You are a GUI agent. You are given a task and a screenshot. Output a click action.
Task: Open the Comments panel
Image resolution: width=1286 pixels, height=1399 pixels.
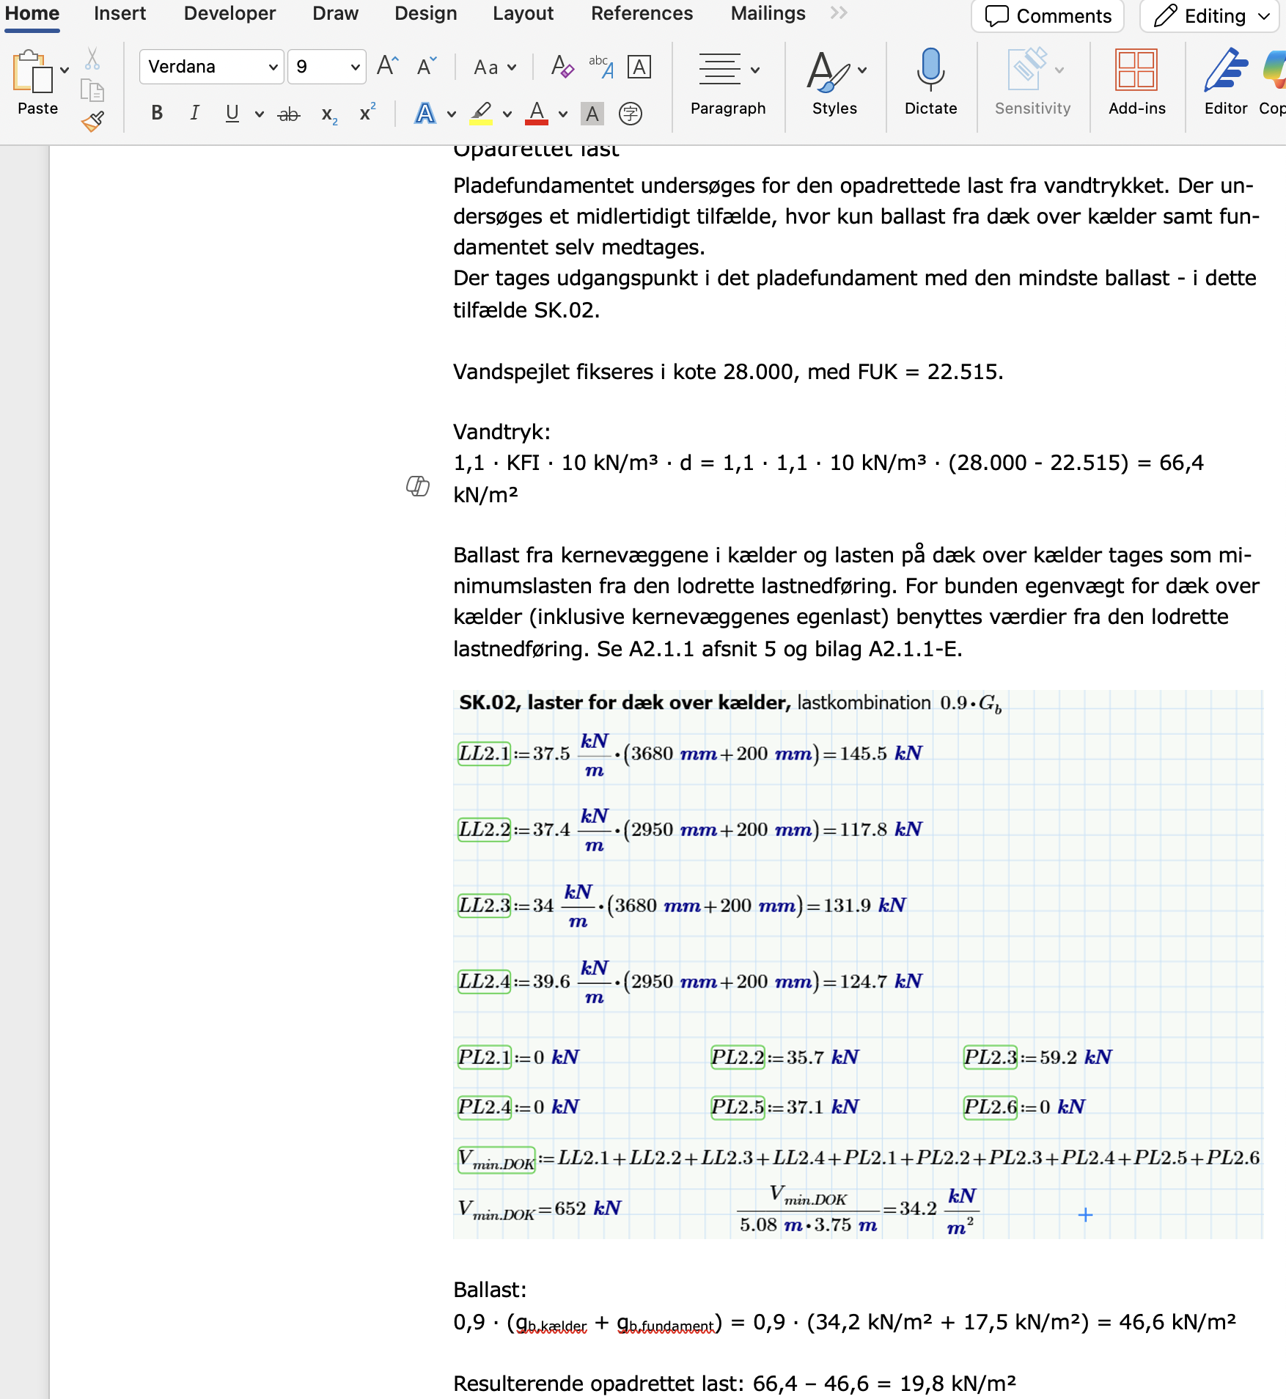(x=1048, y=15)
